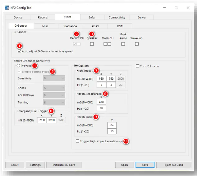Screen dimensions: 197x176
Task: Click High Impact X mG field
Action: pos(101,79)
